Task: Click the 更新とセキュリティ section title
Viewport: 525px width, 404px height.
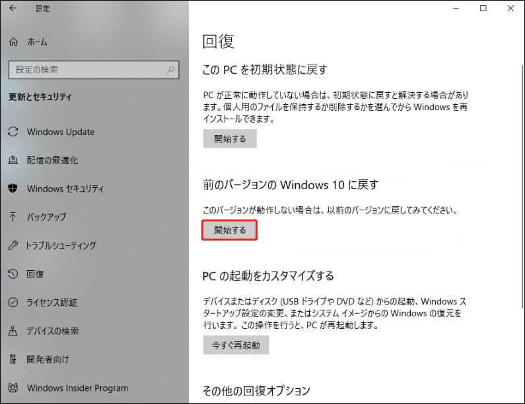Action: pos(40,97)
